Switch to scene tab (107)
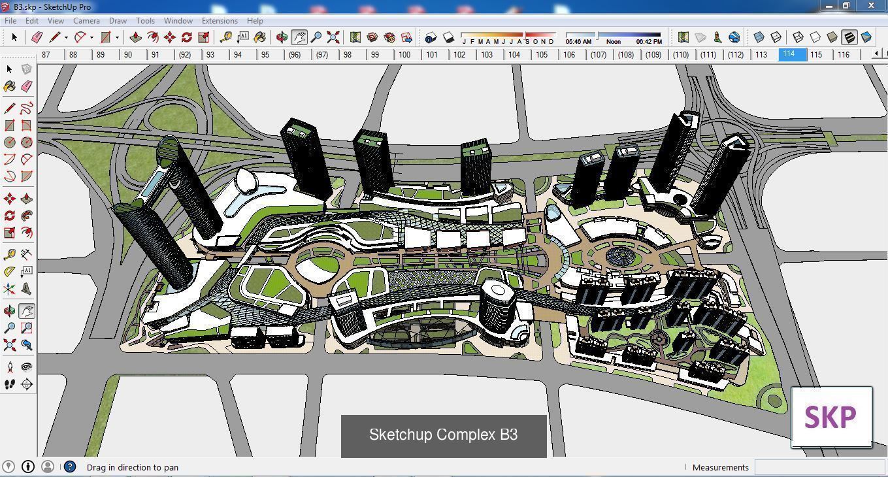 click(598, 55)
